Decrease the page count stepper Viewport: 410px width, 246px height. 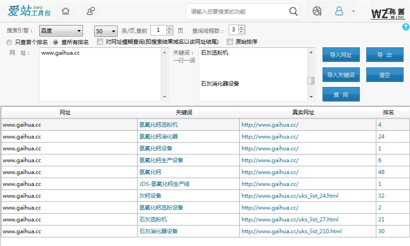[x=169, y=32]
